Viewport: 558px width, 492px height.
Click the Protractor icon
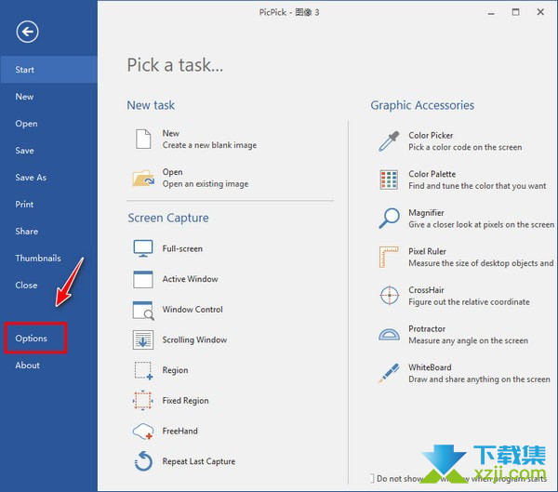(x=389, y=334)
